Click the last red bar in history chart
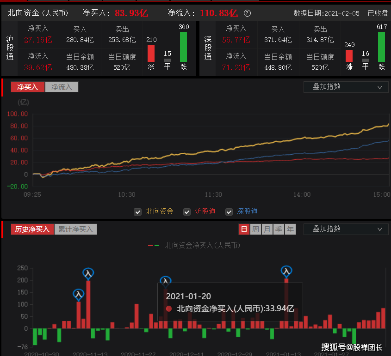 (x=383, y=318)
